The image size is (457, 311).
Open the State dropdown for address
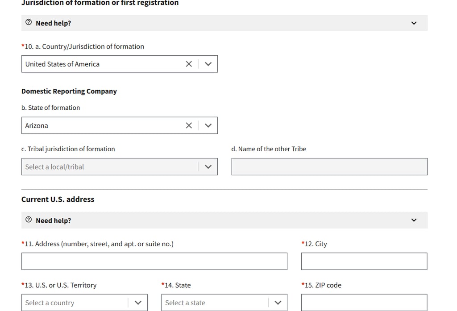(x=278, y=303)
